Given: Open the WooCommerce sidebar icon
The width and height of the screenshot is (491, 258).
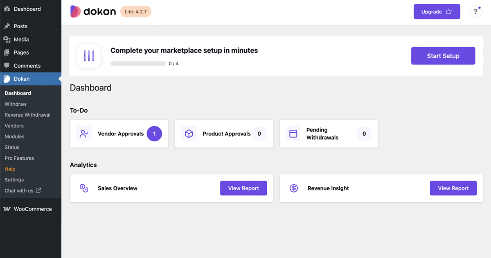Looking at the screenshot, I should tap(7, 208).
